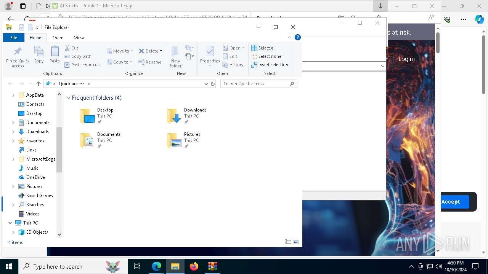This screenshot has width=488, height=274.
Task: Open the Delete dropdown arrow
Action: tap(161, 51)
